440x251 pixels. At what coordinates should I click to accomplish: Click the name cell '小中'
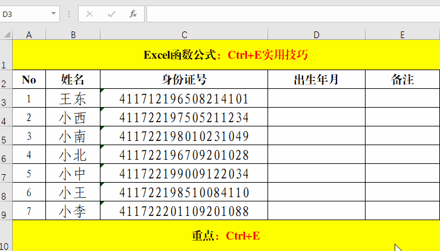73,174
